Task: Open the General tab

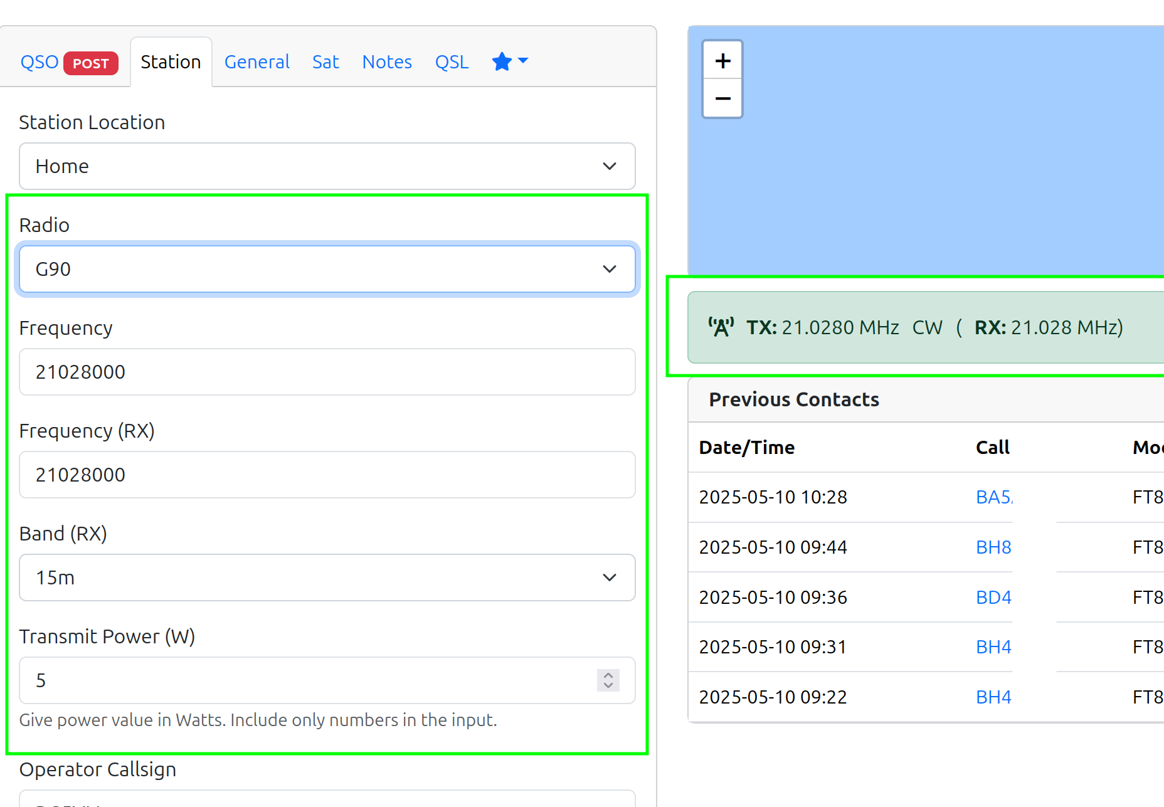Action: [257, 62]
